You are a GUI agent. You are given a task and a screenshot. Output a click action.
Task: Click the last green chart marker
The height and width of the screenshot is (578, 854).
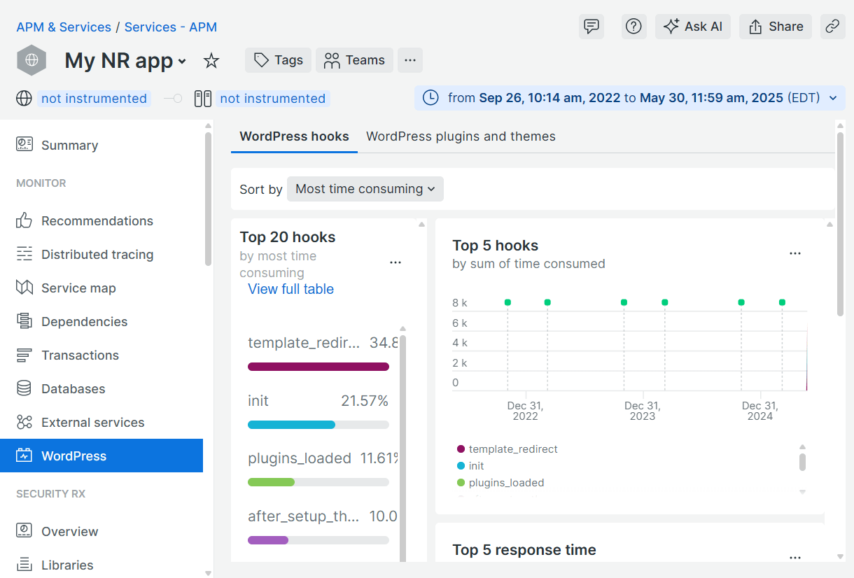coord(782,302)
